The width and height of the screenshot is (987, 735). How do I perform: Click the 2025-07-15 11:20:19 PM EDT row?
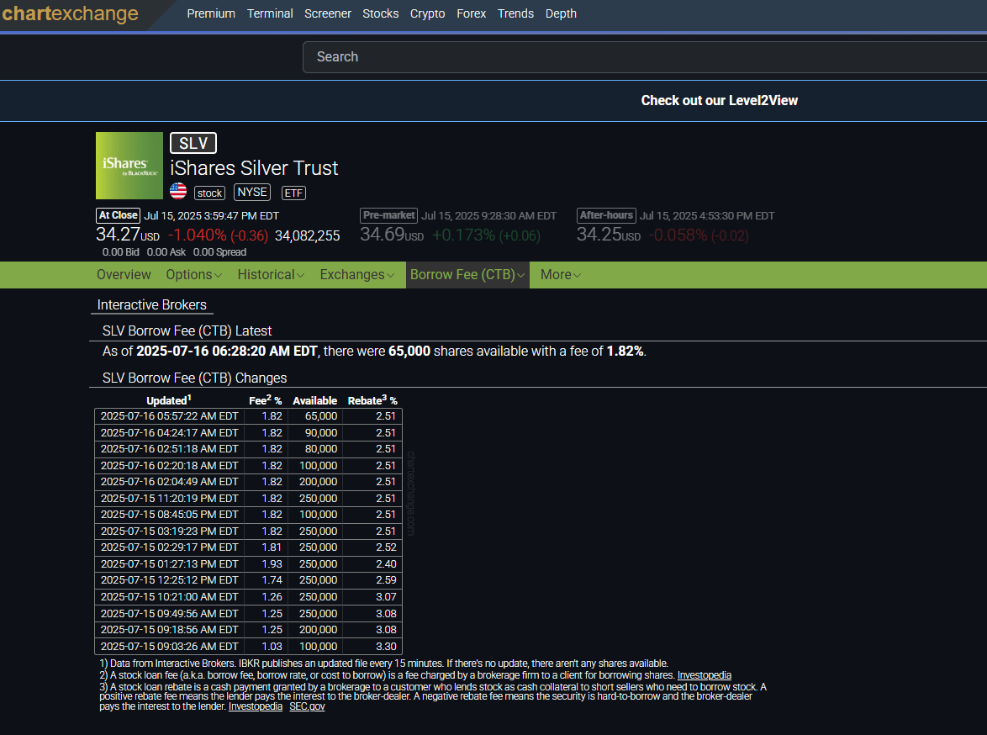pyautogui.click(x=248, y=498)
